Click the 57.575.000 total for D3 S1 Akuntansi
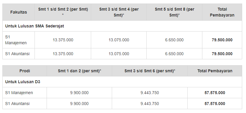 pyautogui.click(x=215, y=104)
